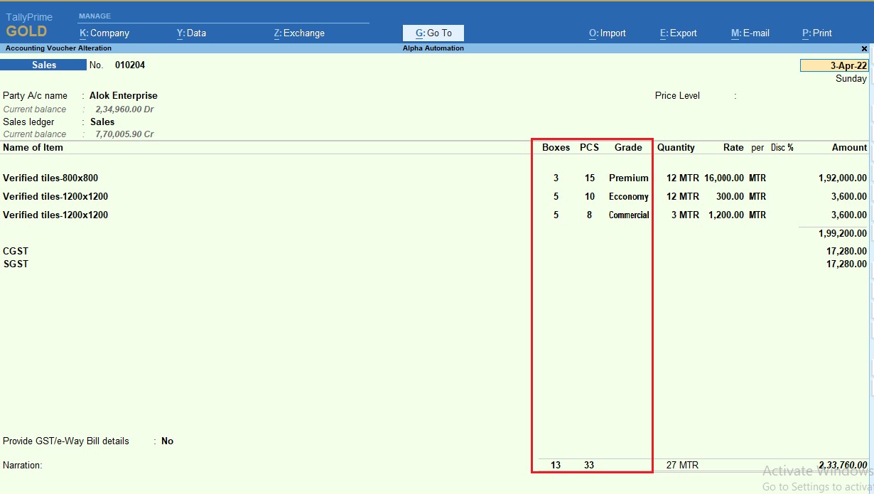The image size is (874, 494).
Task: Close the Accounting Voucher Alteration screen
Action: (x=864, y=48)
